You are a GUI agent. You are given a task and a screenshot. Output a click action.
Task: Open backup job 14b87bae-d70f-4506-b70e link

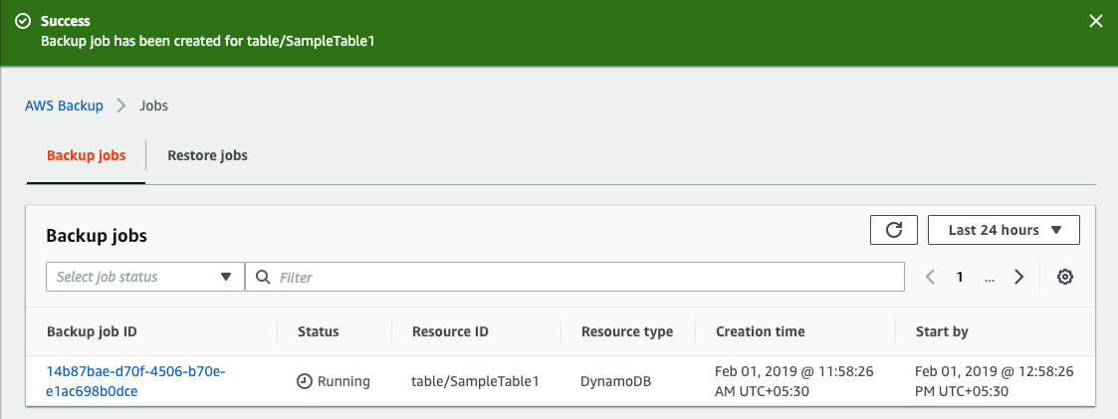point(135,381)
